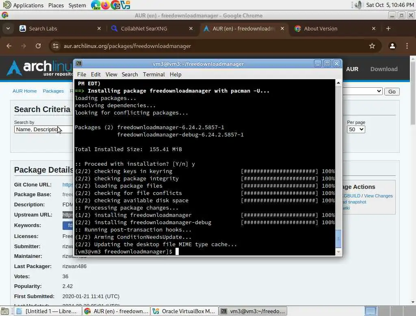
Task: Reload the AUR page
Action: [38, 46]
